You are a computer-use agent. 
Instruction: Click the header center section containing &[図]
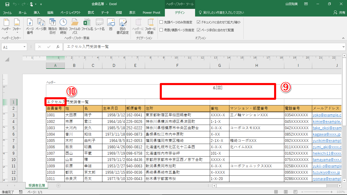pyautogui.click(x=218, y=91)
